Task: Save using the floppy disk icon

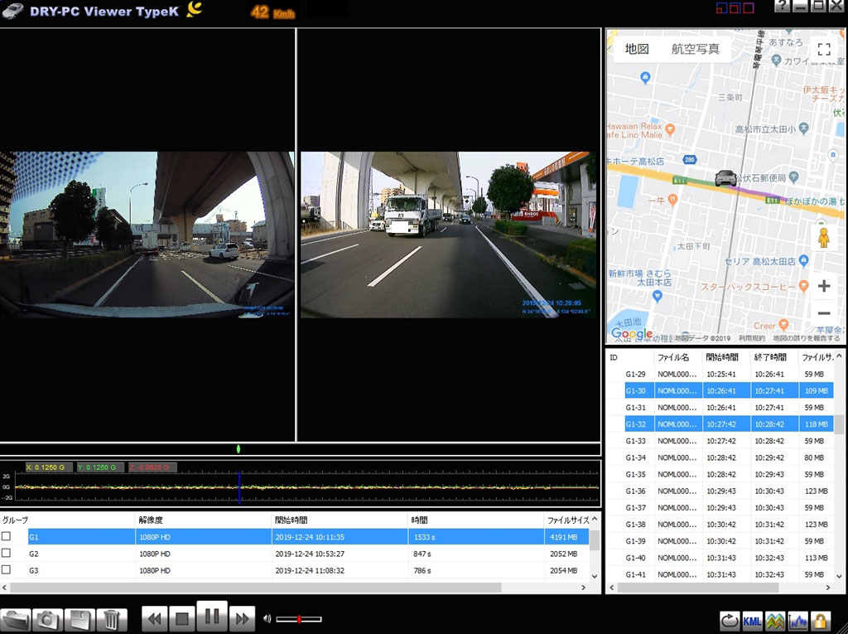Action: [x=79, y=619]
